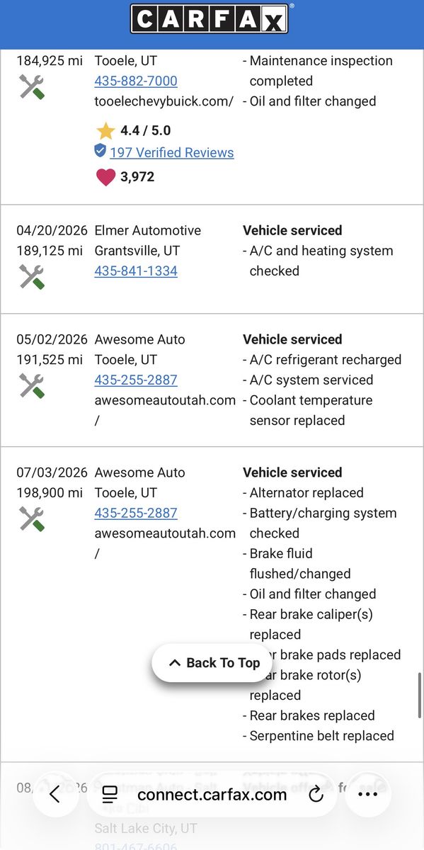Call Awesome Auto number in 05/02/2026 entry

pyautogui.click(x=136, y=380)
